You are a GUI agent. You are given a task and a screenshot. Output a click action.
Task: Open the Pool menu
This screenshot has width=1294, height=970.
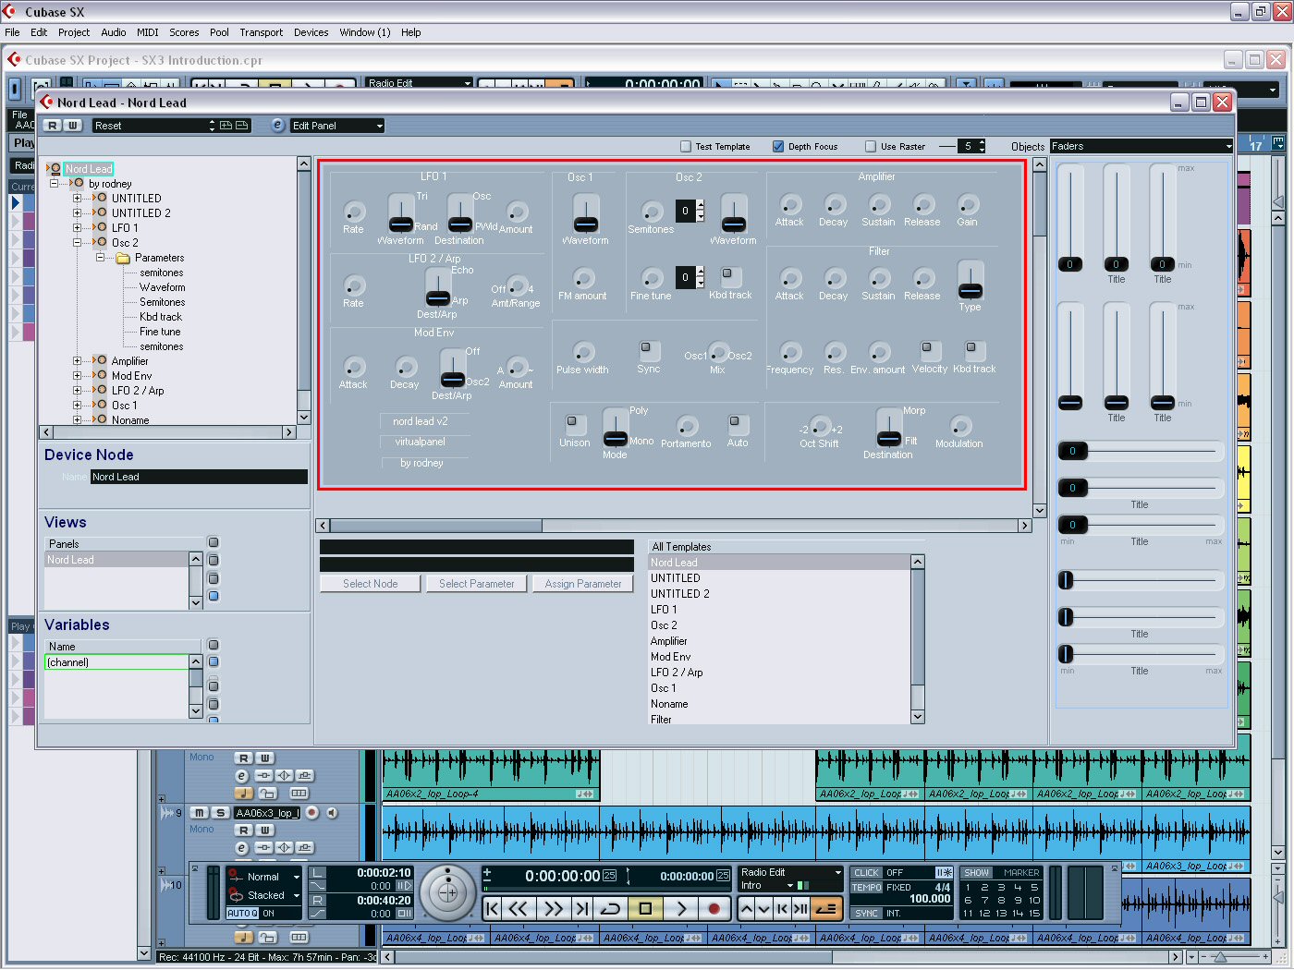[x=219, y=32]
